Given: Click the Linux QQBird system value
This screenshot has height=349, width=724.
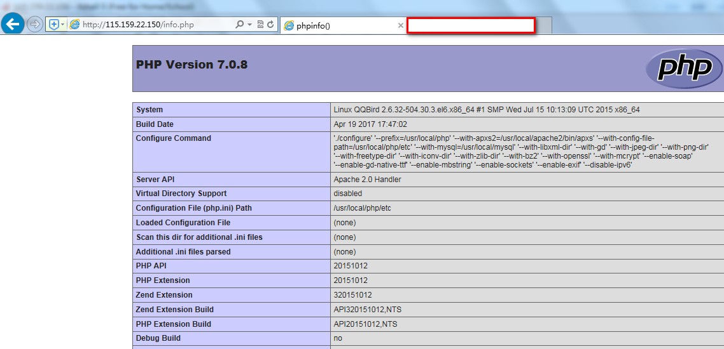Looking at the screenshot, I should pos(487,110).
